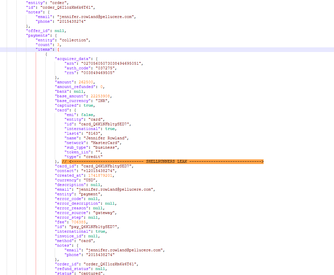This screenshot has height=275, width=334.
Task: Click the "rrn" key text
Action: (70, 73)
